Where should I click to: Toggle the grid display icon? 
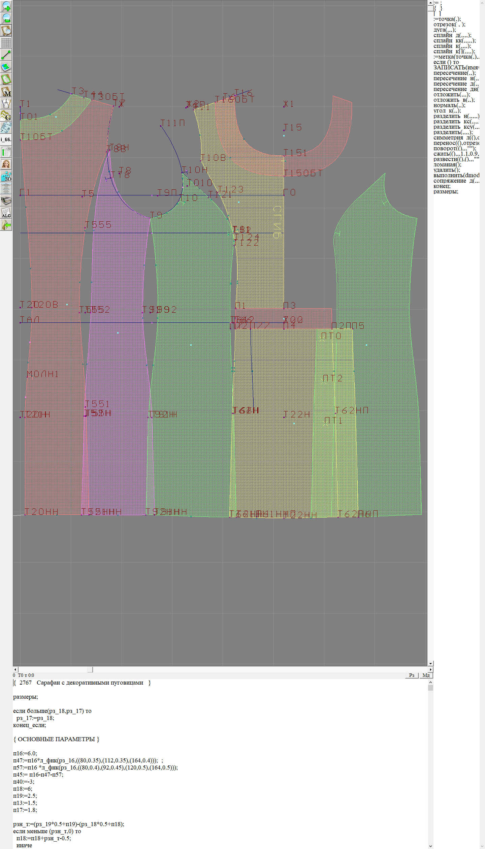[x=6, y=43]
